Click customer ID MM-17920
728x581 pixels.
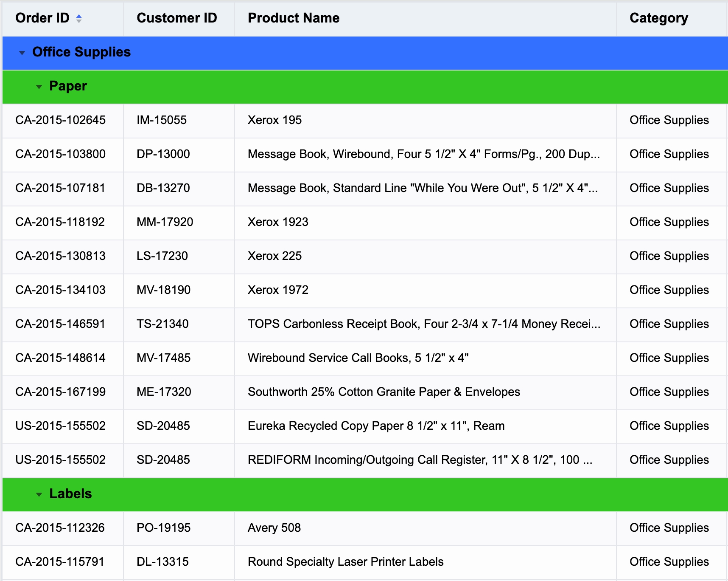pyautogui.click(x=179, y=223)
